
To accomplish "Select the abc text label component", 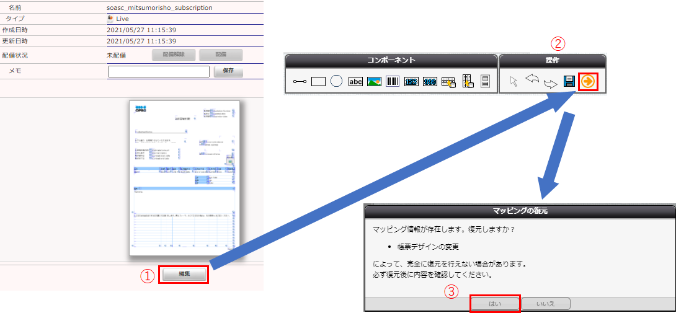I will coord(355,82).
